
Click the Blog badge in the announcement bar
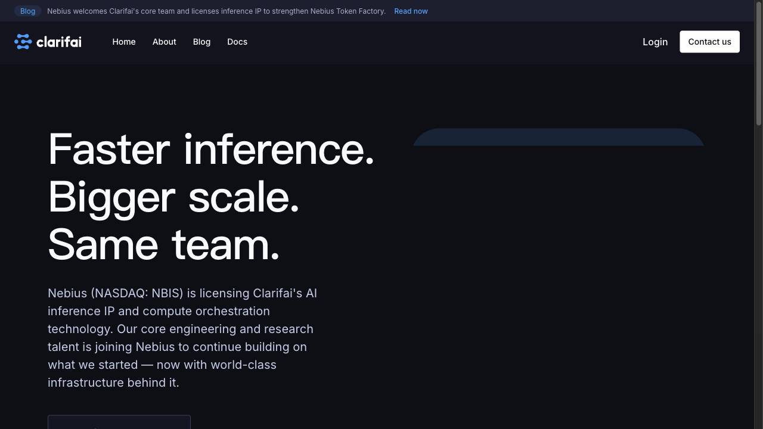(27, 11)
